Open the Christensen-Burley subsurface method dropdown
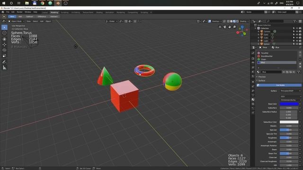Screen dimensions: 303x170 (x=290, y=100)
